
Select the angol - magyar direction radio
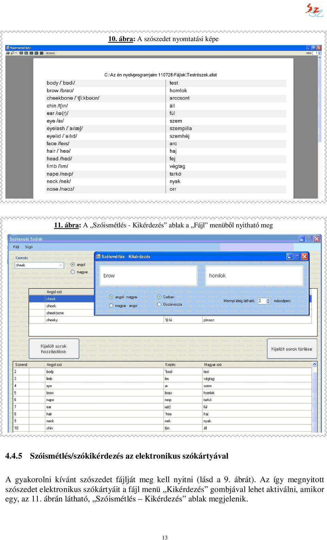tap(111, 297)
